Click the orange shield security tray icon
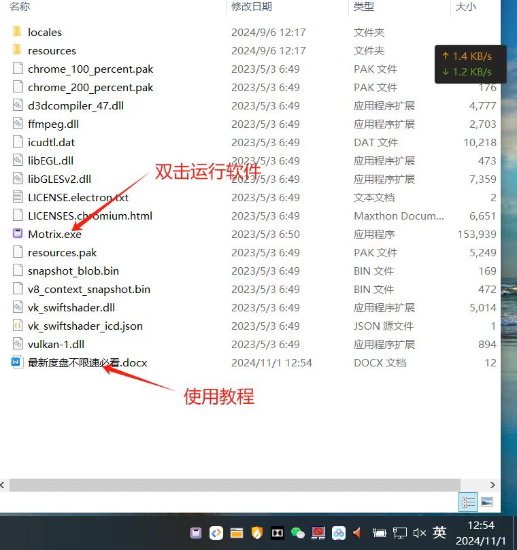 pyautogui.click(x=256, y=533)
